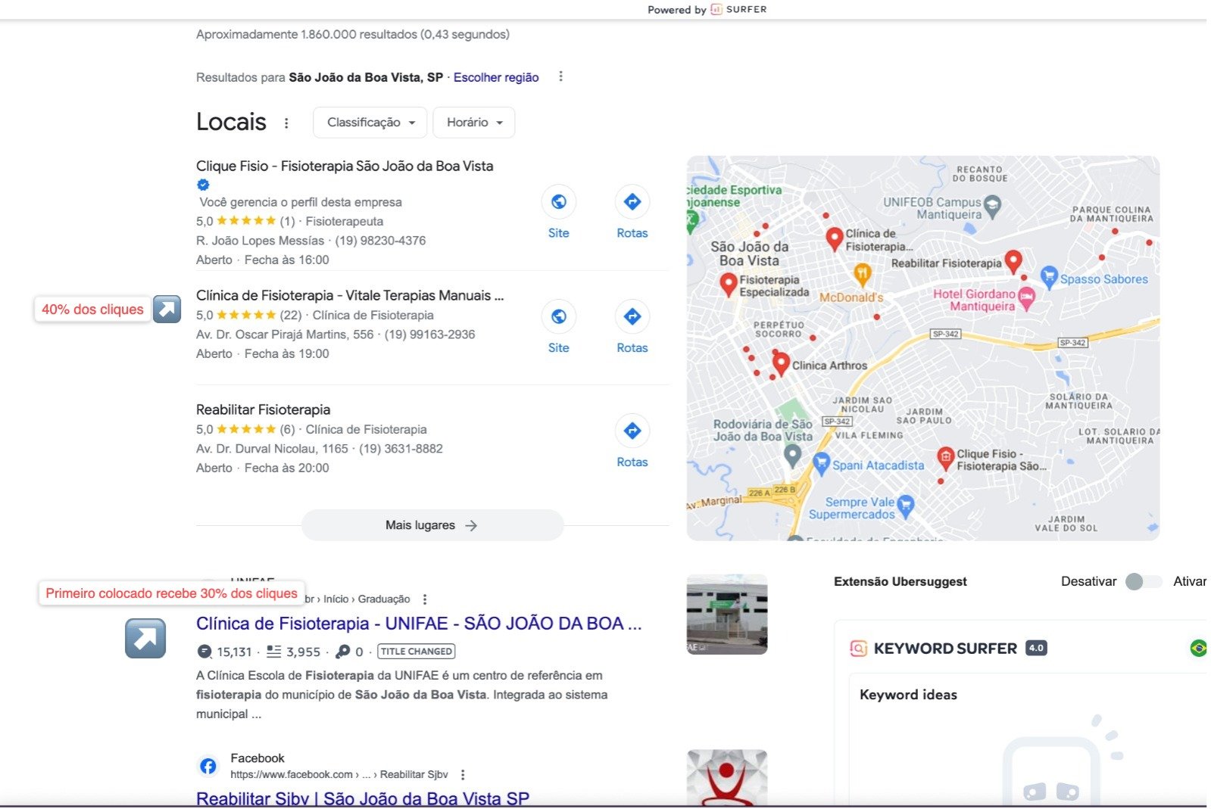Click Facebook URL breadcrumb text

tap(339, 775)
